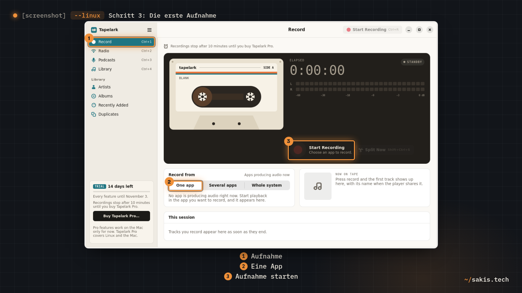
Task: Select Record in the sidebar
Action: (121, 42)
